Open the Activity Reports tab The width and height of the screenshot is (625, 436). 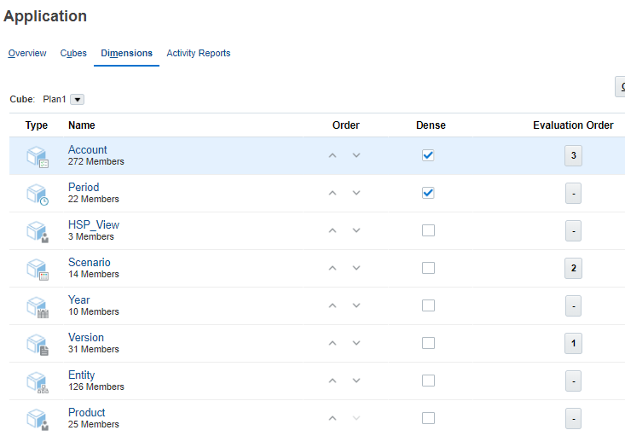pyautogui.click(x=199, y=53)
